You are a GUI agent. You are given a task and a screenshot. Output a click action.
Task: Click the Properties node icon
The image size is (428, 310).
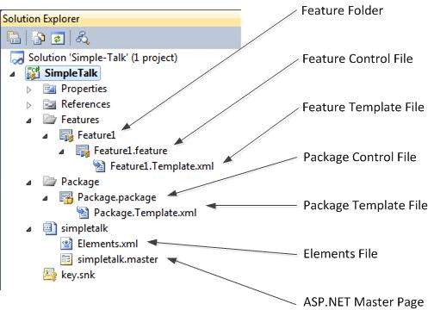(x=49, y=89)
